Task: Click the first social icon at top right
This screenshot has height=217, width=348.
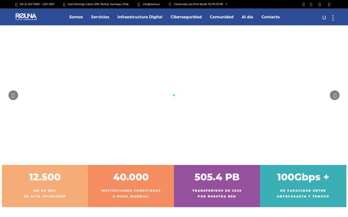Action: click(x=304, y=4)
